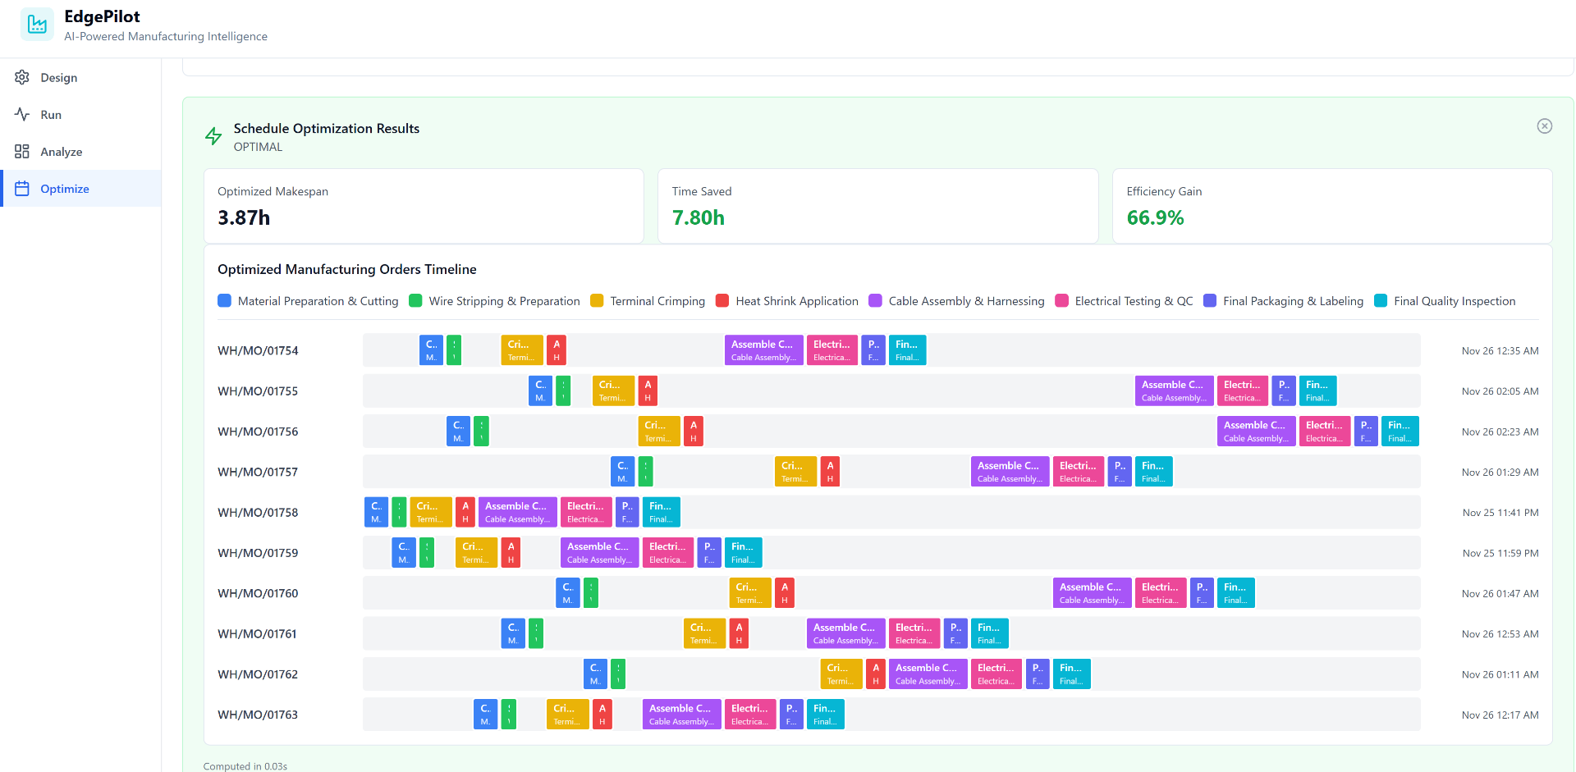1576x772 pixels.
Task: Click WH/MO/01762 yellow Crimping block
Action: [x=841, y=674]
